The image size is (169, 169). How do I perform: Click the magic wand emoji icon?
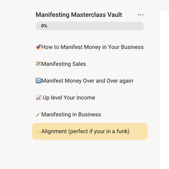pyautogui.click(x=38, y=114)
